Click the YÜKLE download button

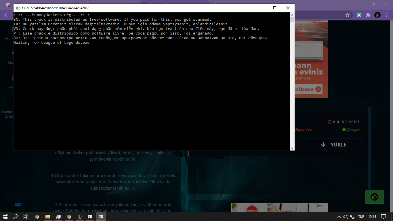[x=334, y=144]
